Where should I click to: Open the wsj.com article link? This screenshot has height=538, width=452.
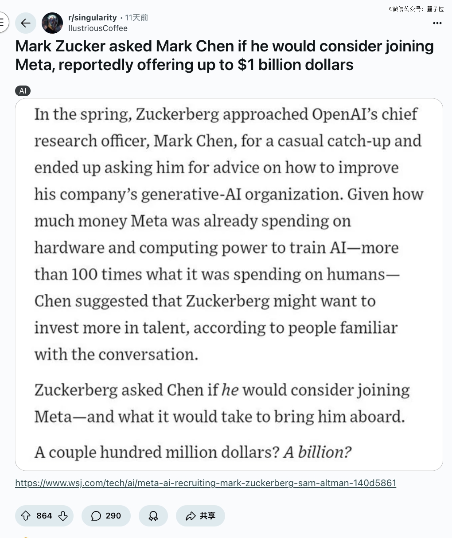[206, 483]
